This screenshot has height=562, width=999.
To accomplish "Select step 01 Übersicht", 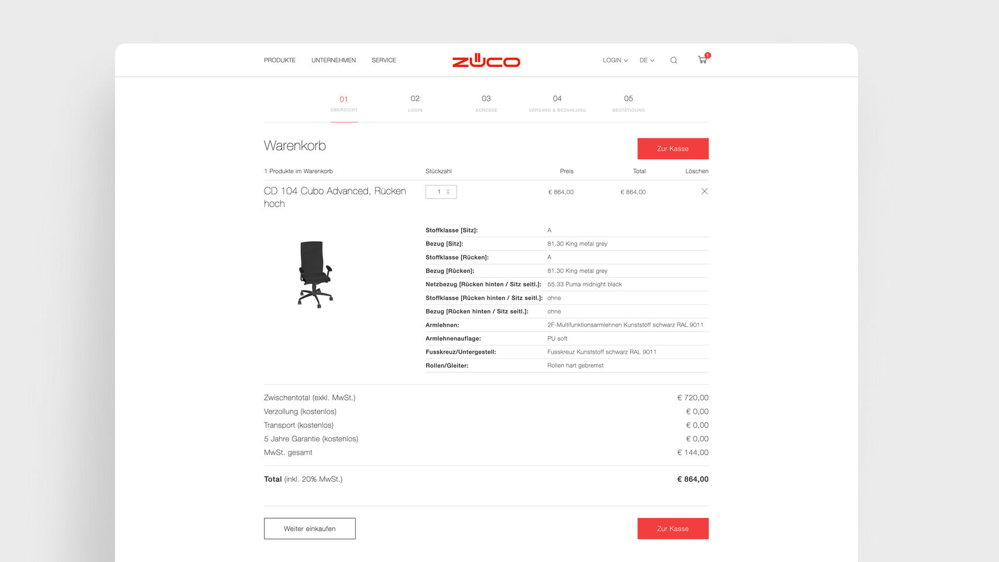I will click(344, 104).
